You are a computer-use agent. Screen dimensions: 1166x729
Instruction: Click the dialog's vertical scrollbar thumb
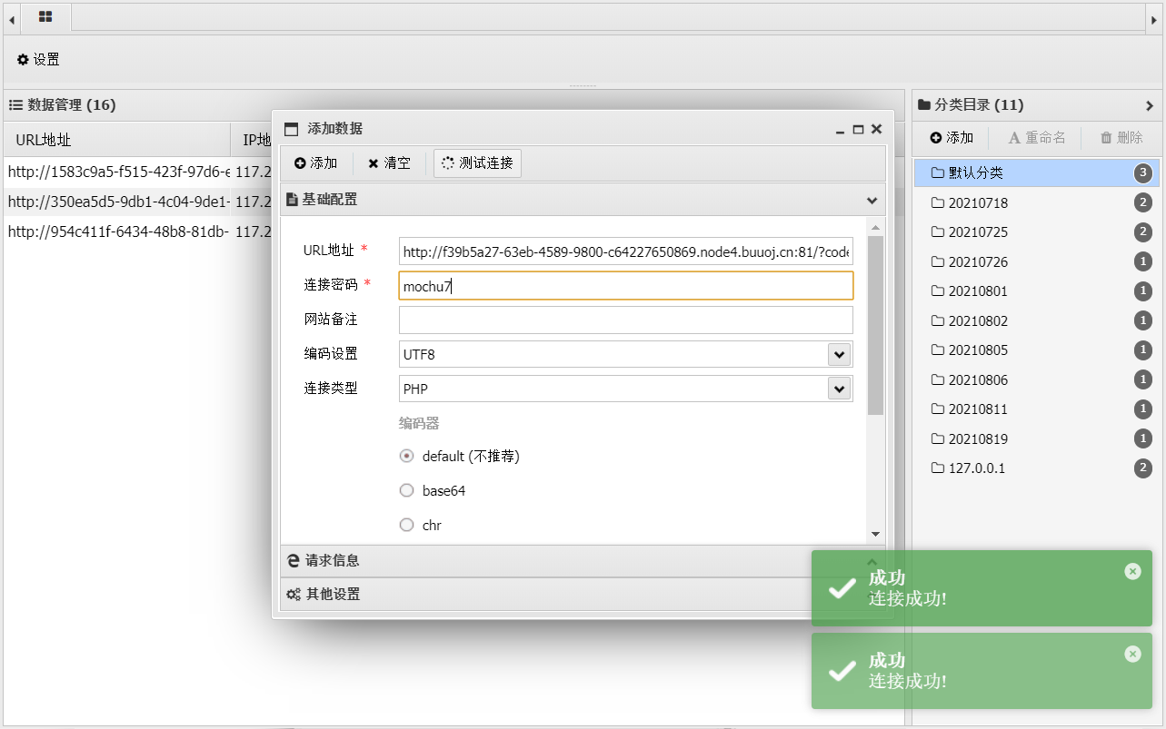tap(875, 325)
